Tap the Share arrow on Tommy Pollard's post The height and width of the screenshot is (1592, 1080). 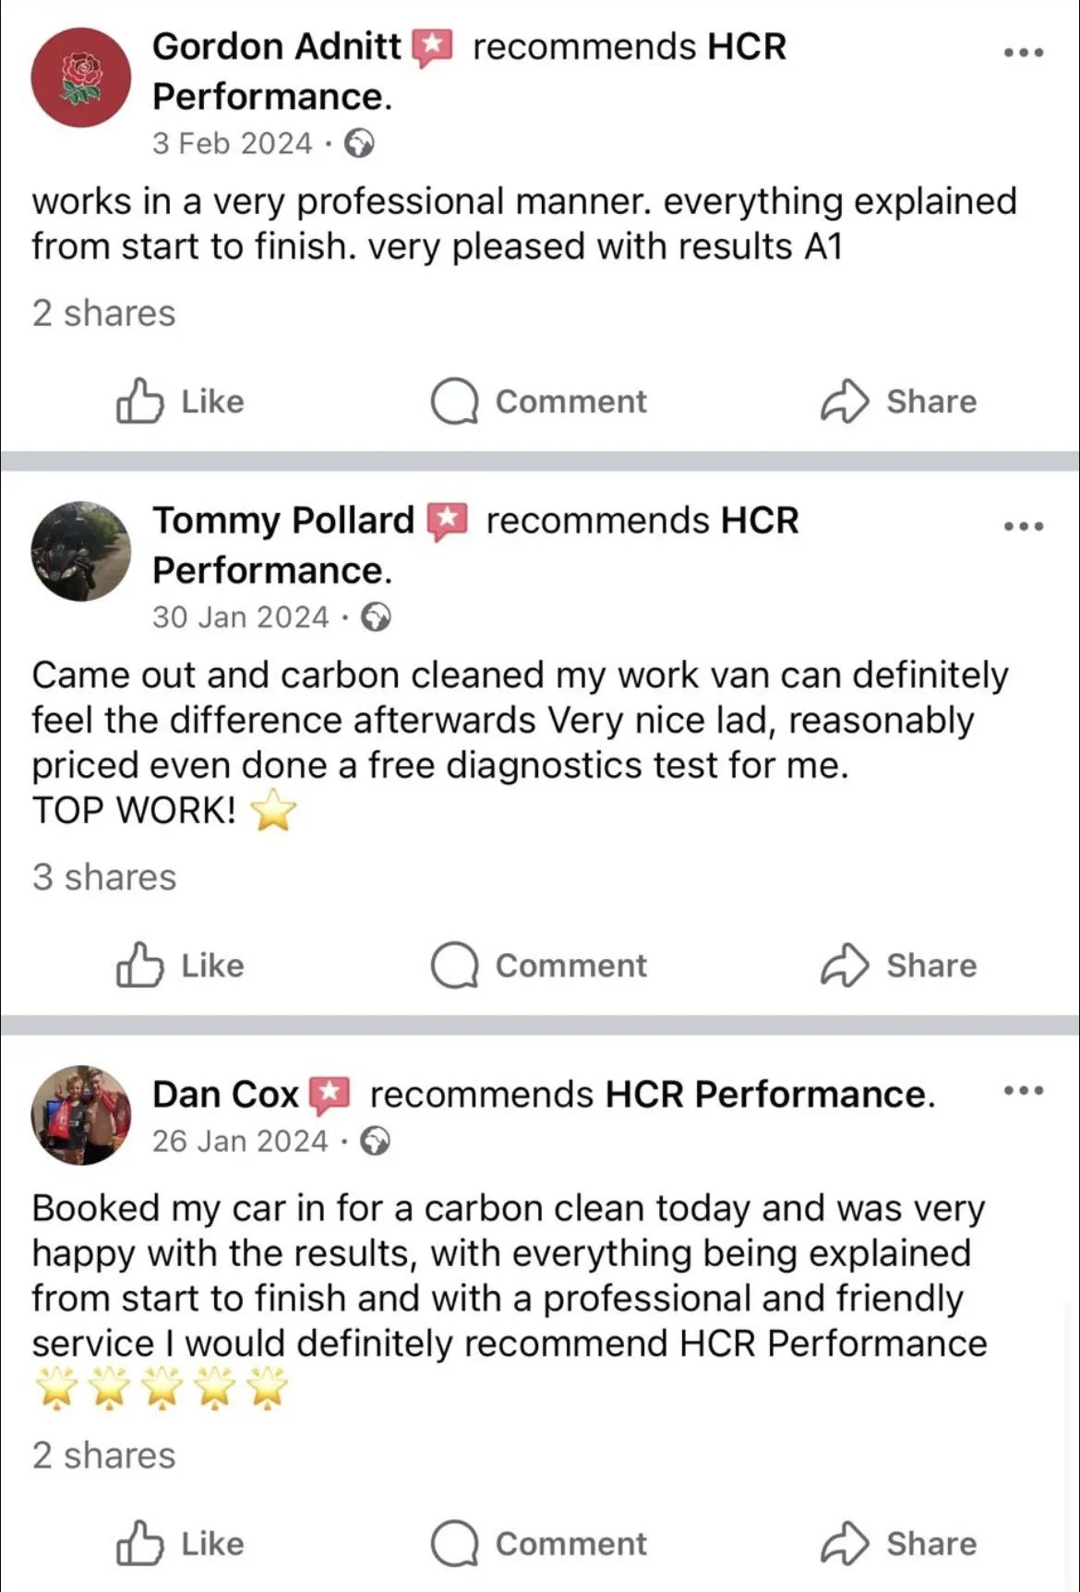click(x=898, y=965)
